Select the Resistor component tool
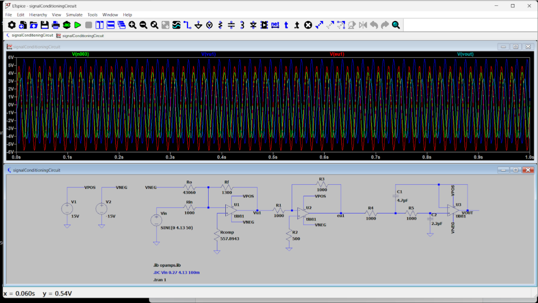Viewport: 538px width, 303px height. pyautogui.click(x=220, y=25)
